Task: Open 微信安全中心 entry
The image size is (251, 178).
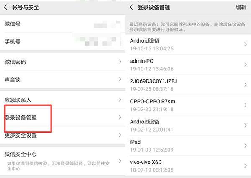Action: click(63, 161)
